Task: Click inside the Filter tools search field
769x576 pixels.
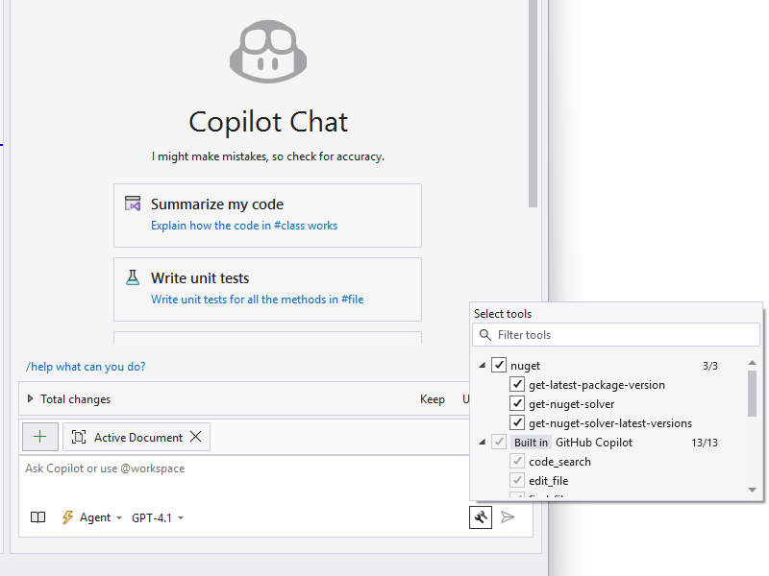Action: pos(615,334)
